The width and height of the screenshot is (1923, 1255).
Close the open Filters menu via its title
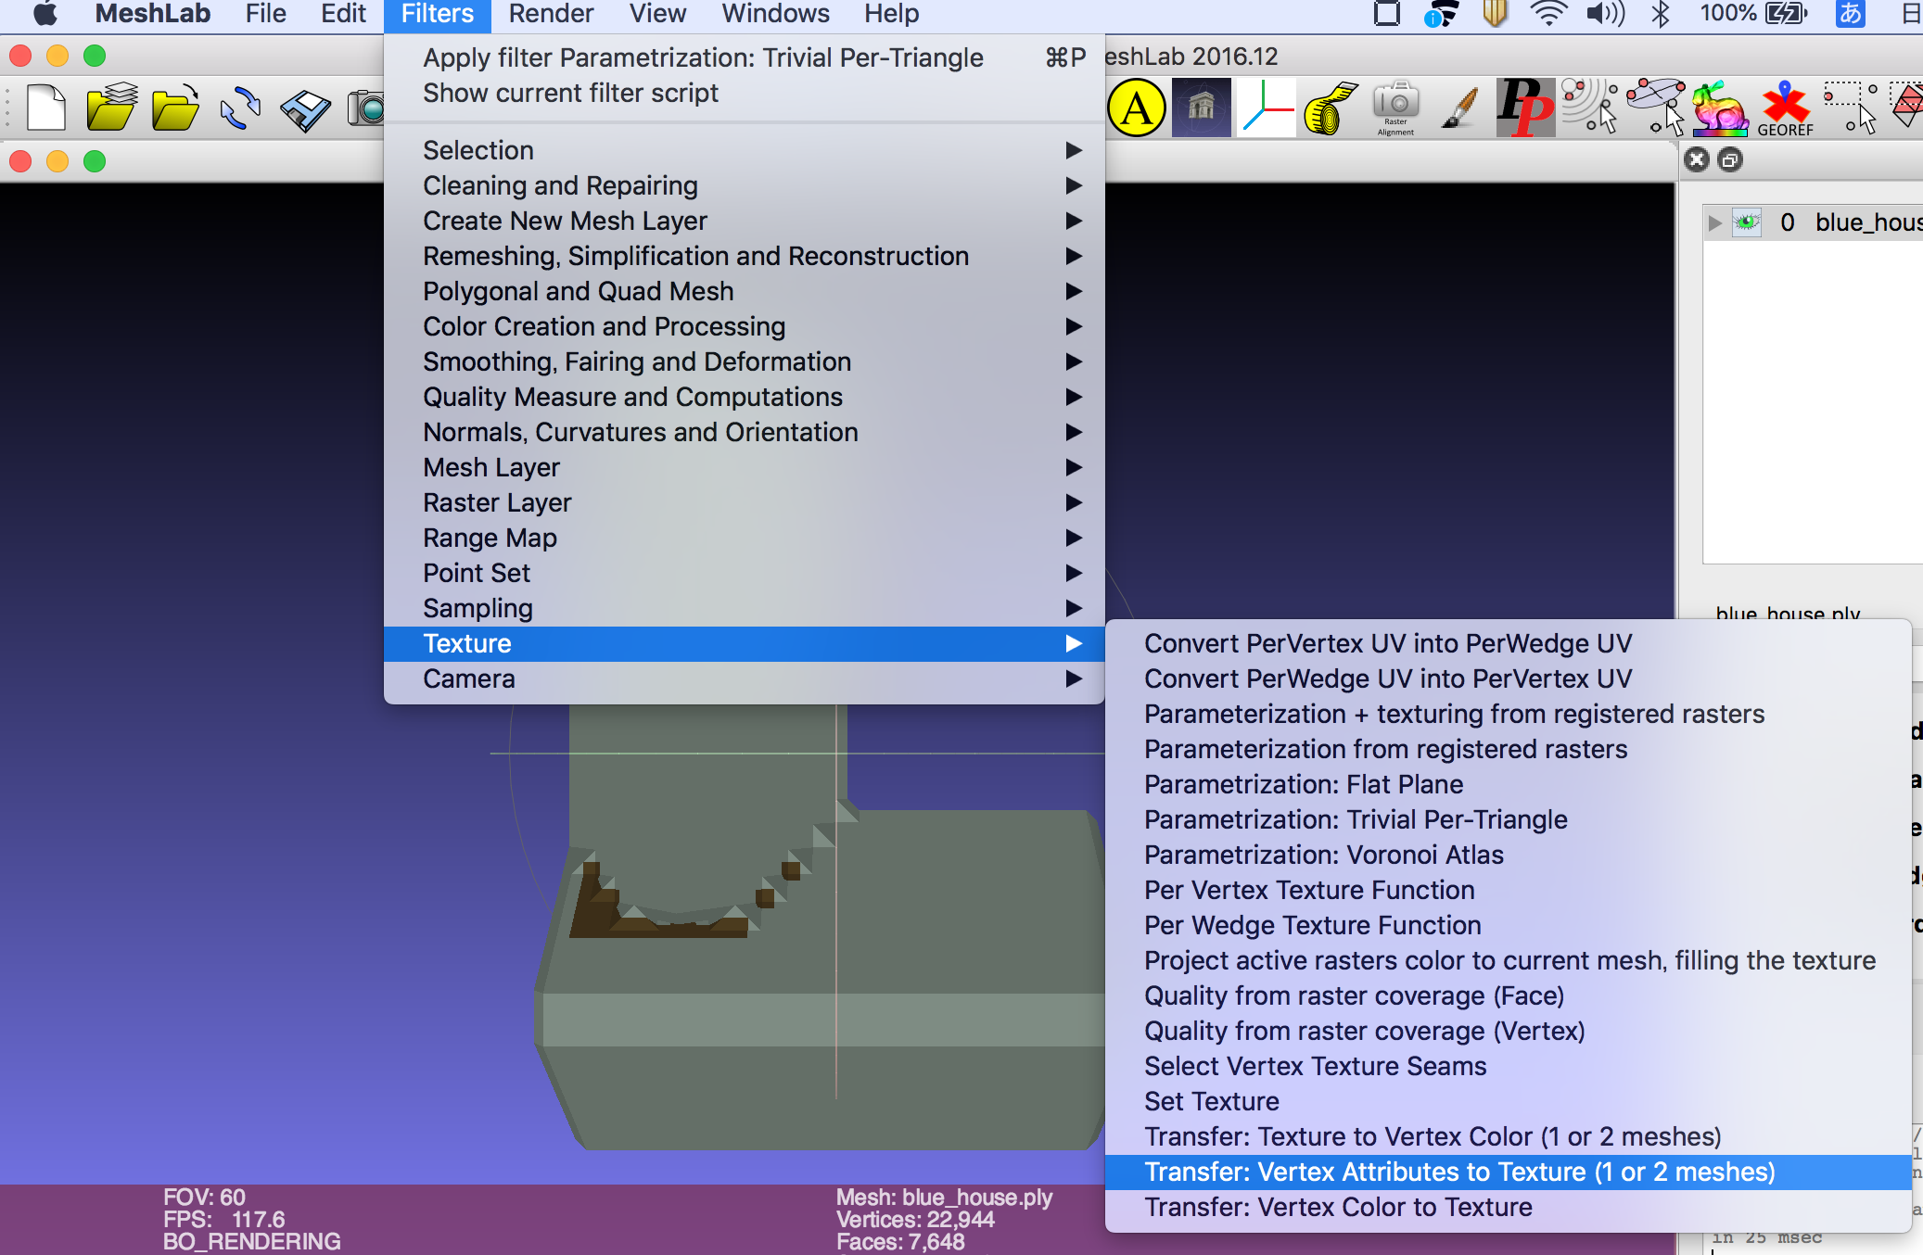point(438,14)
